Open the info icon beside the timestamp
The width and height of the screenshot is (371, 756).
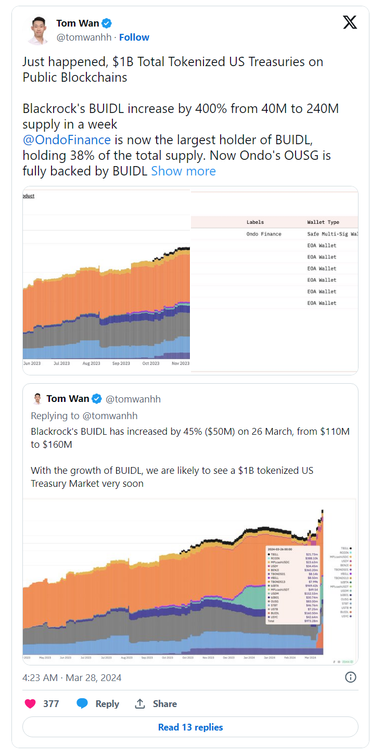coord(351,677)
